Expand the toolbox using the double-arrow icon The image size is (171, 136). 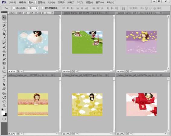click(x=2, y=12)
